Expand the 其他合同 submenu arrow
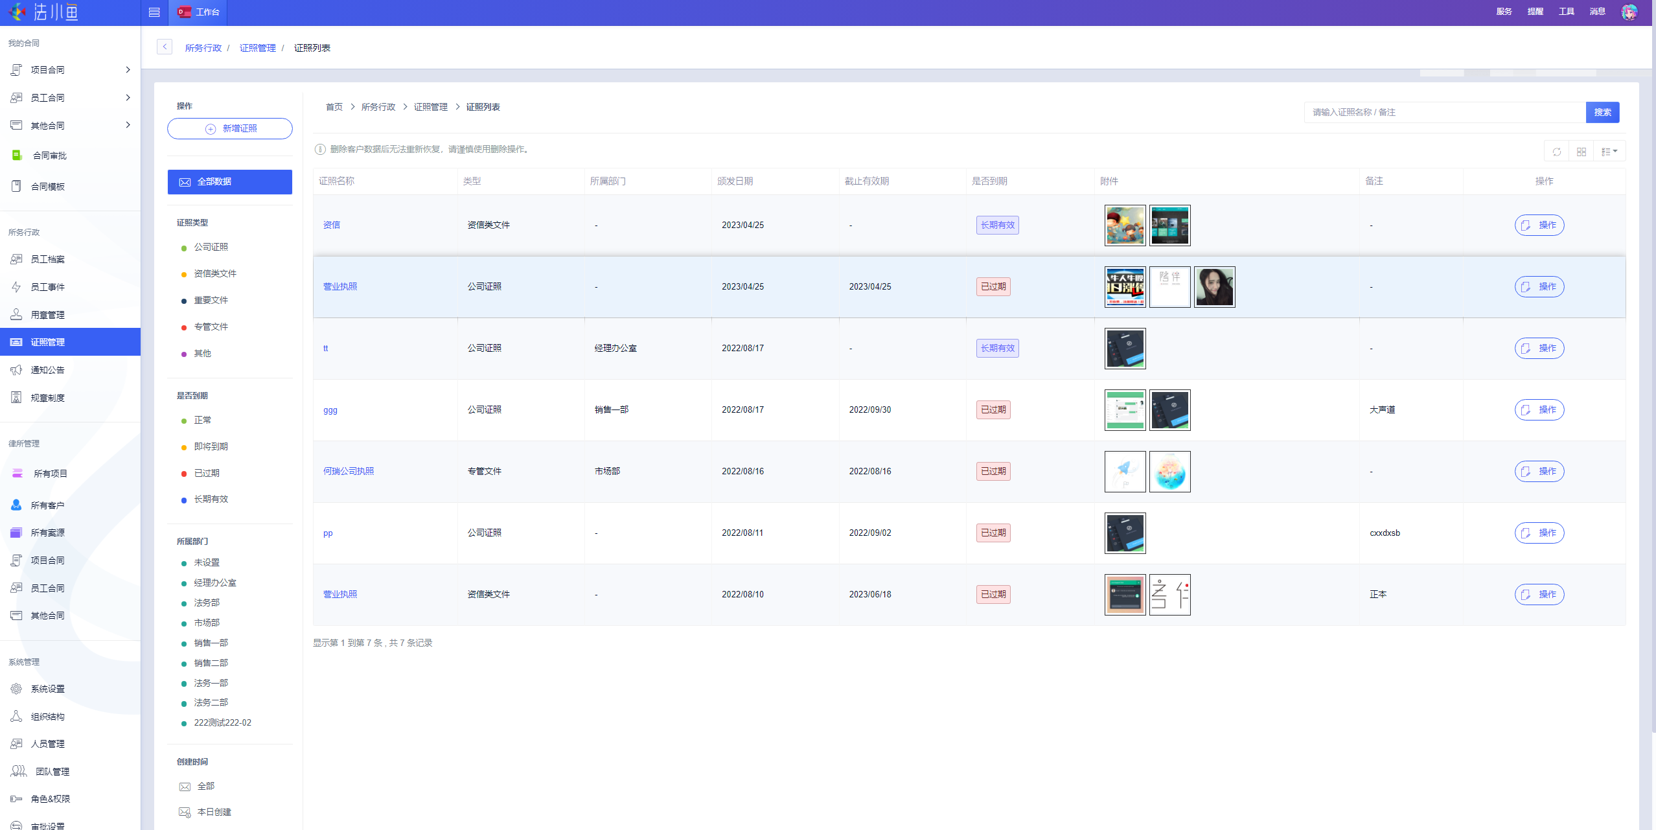Viewport: 1656px width, 830px height. coord(128,125)
